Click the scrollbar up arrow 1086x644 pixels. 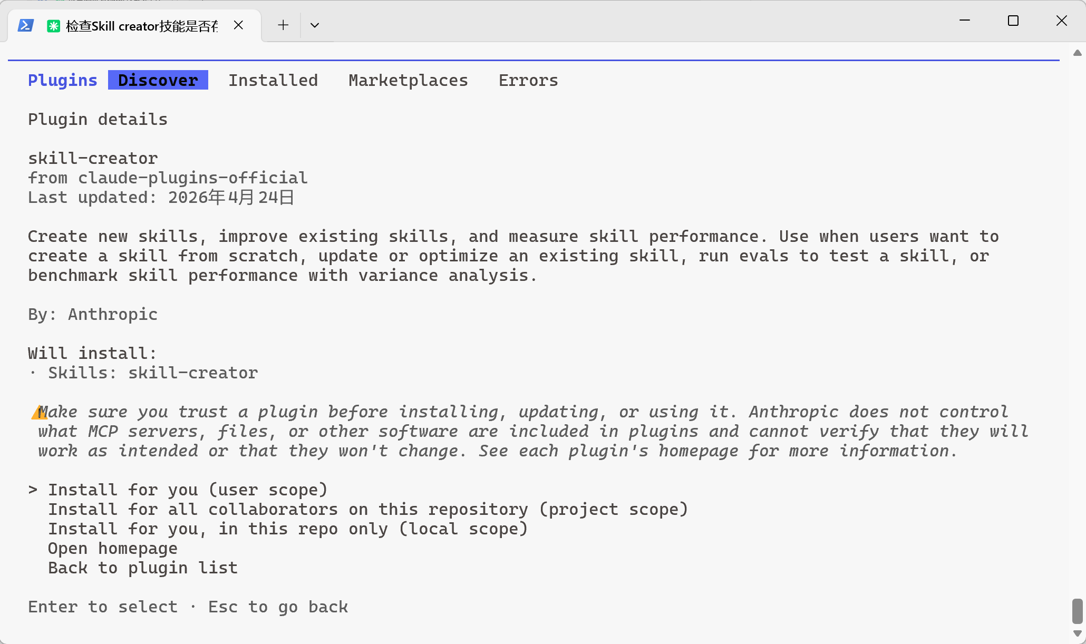point(1078,53)
